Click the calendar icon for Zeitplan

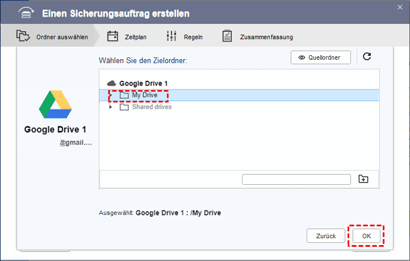pos(112,36)
